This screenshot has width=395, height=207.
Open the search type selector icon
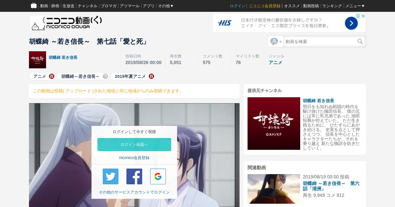(276, 41)
